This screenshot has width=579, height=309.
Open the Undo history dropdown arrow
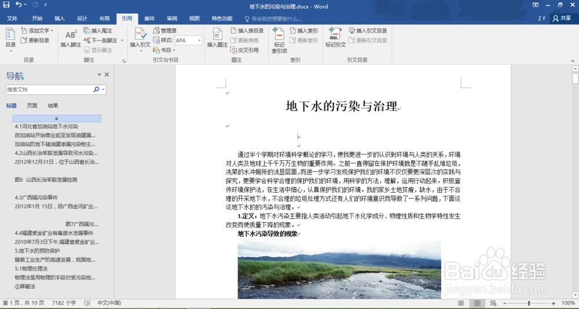pos(25,5)
